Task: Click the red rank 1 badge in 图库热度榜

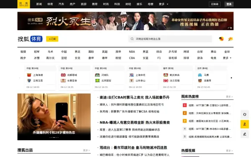Action: click(x=184, y=105)
